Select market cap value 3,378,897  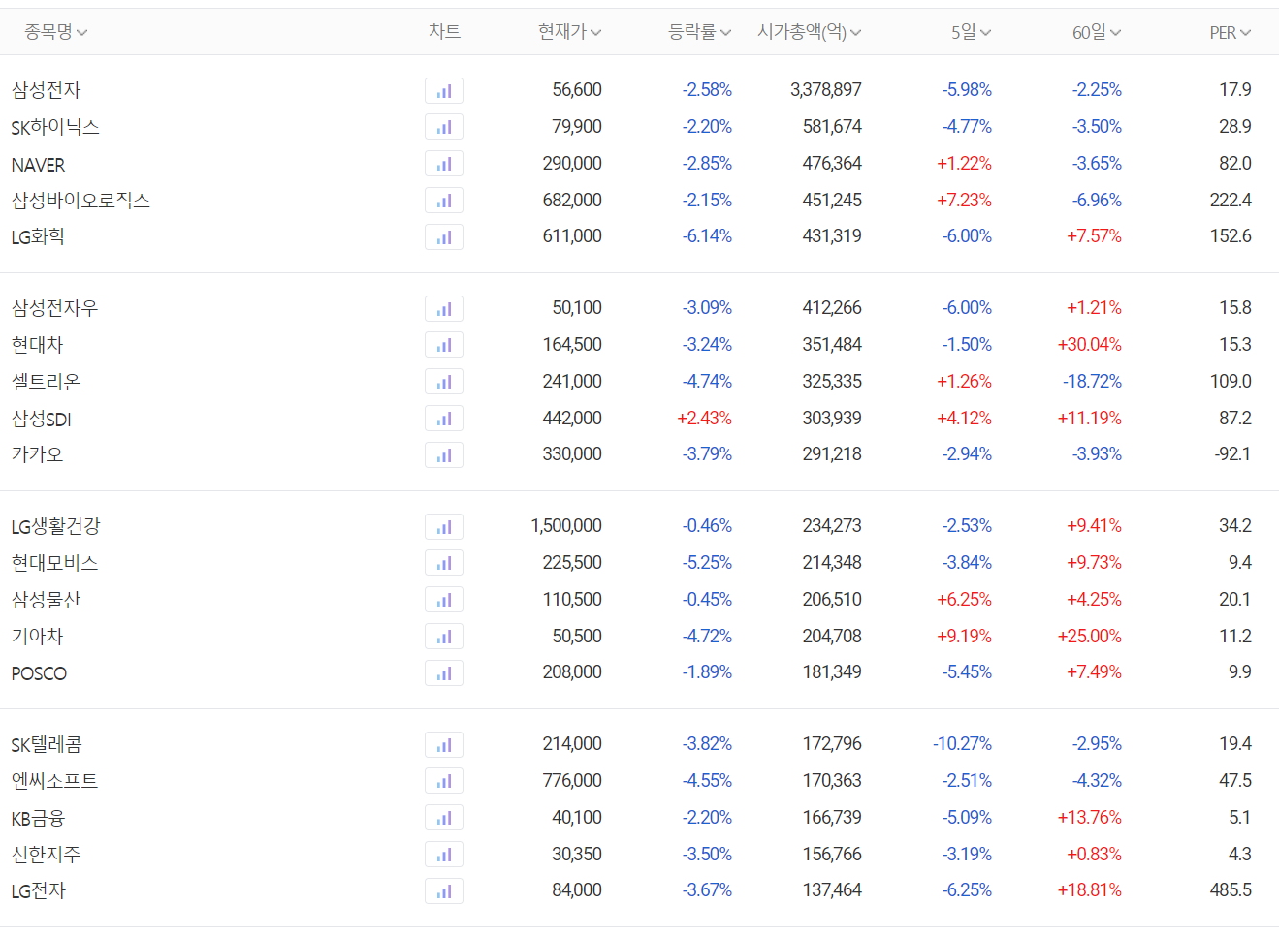(x=826, y=90)
